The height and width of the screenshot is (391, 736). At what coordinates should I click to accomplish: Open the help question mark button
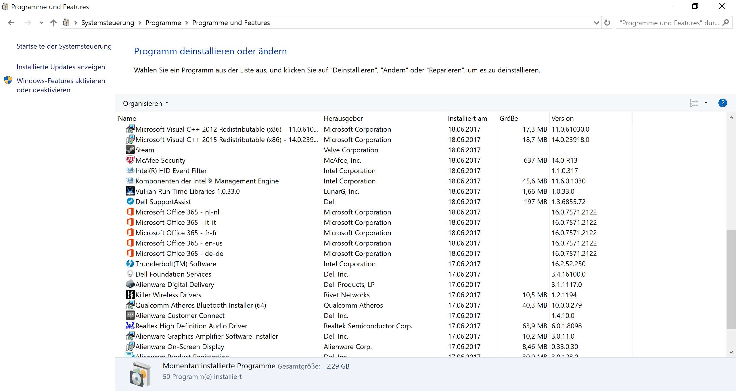[x=722, y=103]
